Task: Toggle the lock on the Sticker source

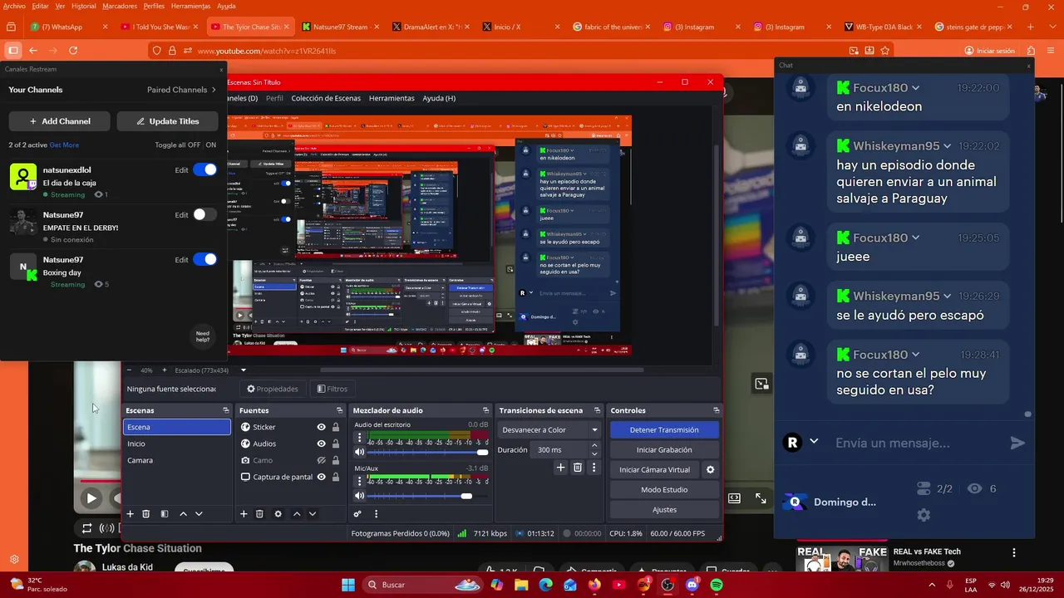Action: [335, 427]
